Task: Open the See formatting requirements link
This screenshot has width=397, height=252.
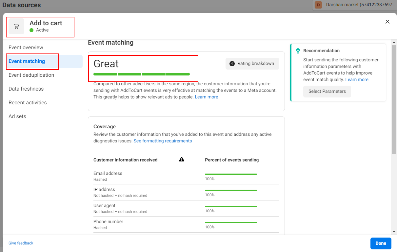Action: [163, 141]
